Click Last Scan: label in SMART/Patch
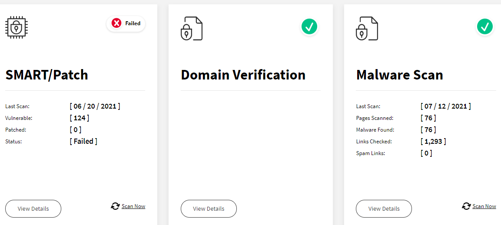Image resolution: width=501 pixels, height=225 pixels. coord(17,106)
